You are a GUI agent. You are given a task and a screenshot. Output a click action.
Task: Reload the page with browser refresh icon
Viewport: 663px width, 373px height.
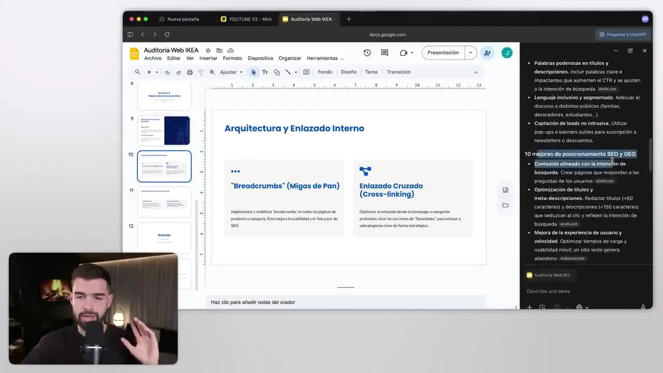pos(167,35)
